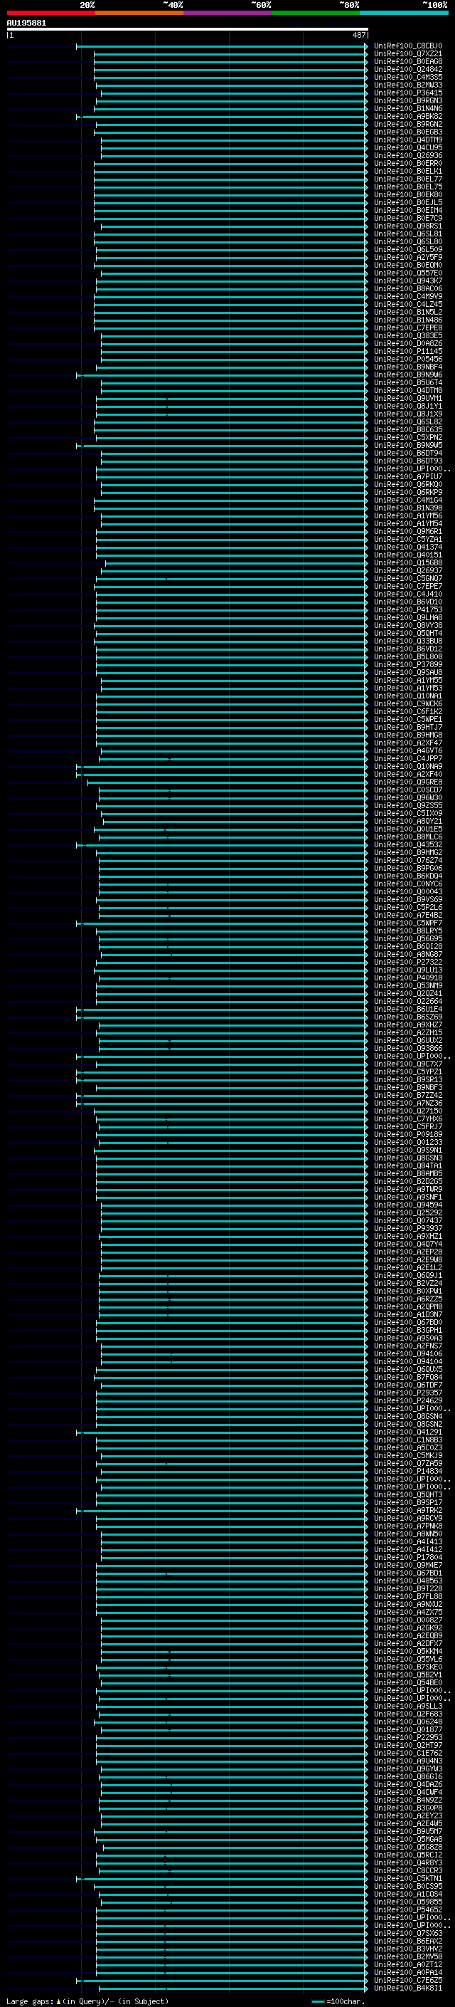Select hit UniRef100_Q26936
The image size is (455, 2007).
coord(407,156)
